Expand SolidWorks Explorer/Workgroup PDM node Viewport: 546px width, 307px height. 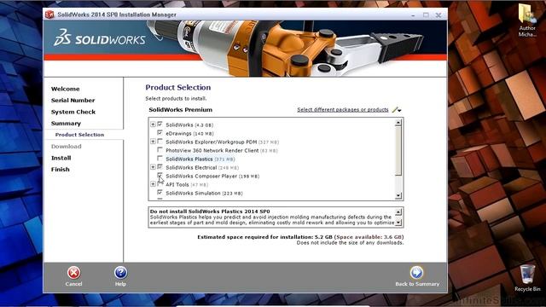pos(153,142)
